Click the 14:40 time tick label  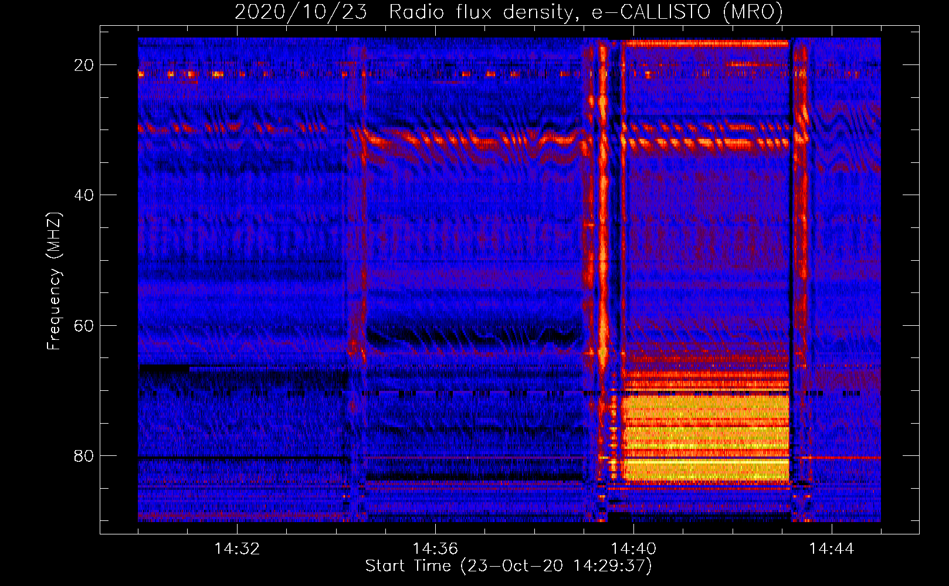(x=633, y=549)
